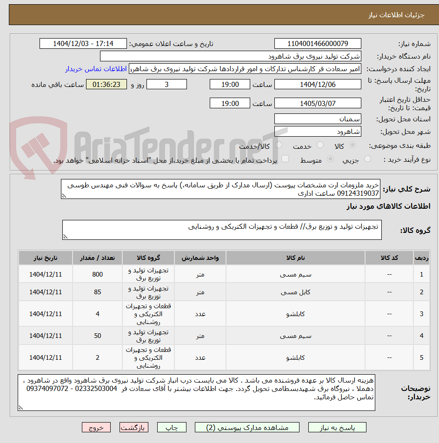
Task: Toggle the اسناد خزانه اسلامی payment checkbox
Action: [x=285, y=159]
